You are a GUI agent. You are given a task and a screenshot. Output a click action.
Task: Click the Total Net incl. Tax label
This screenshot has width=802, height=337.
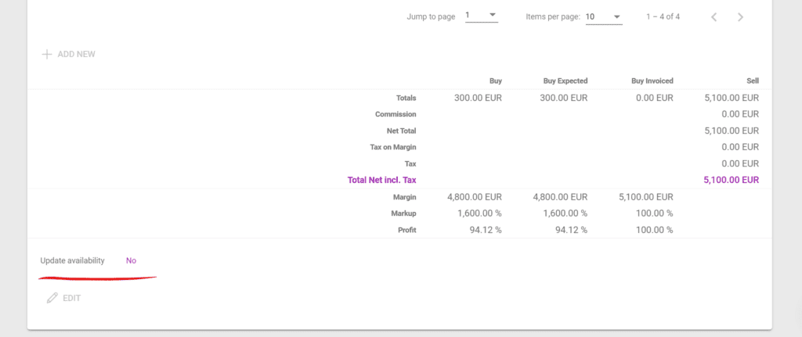pos(381,180)
